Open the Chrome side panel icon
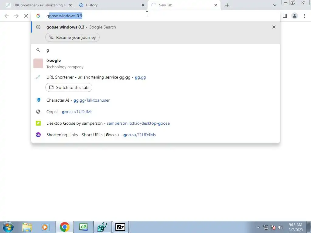 285,16
